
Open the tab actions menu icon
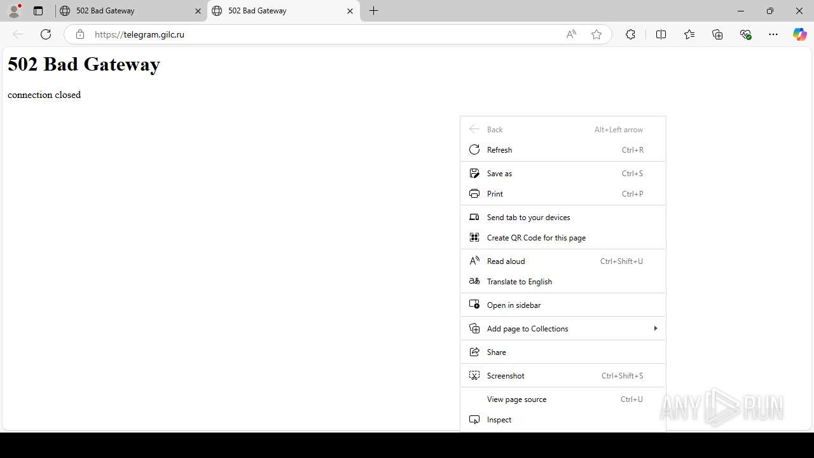pyautogui.click(x=38, y=11)
